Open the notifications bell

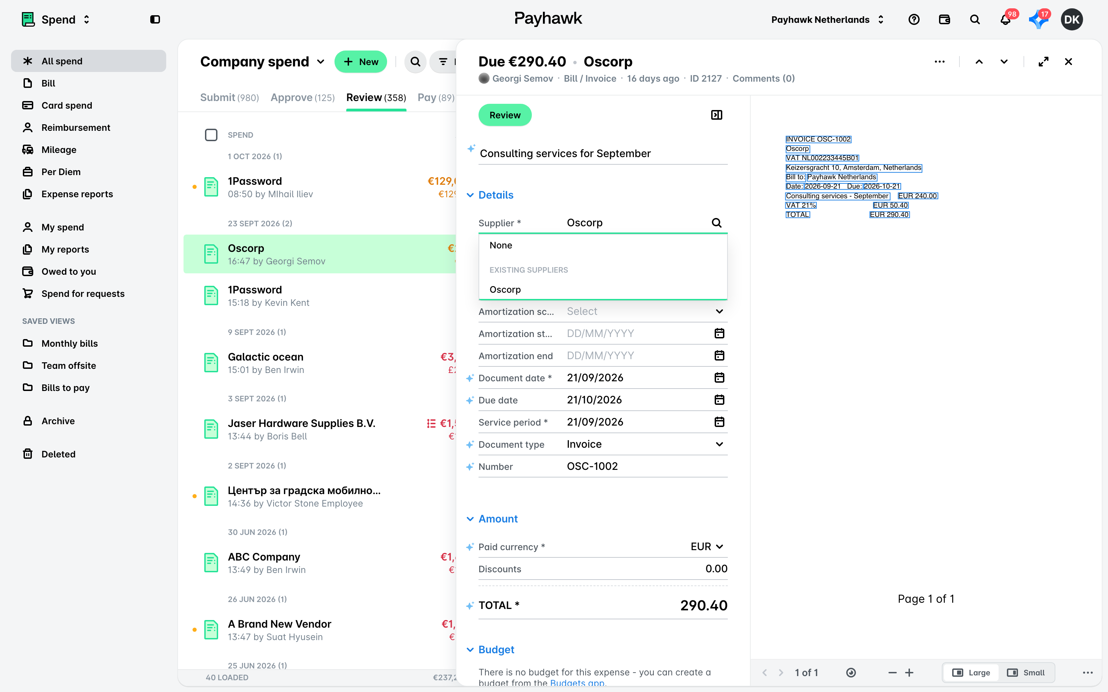[1005, 20]
